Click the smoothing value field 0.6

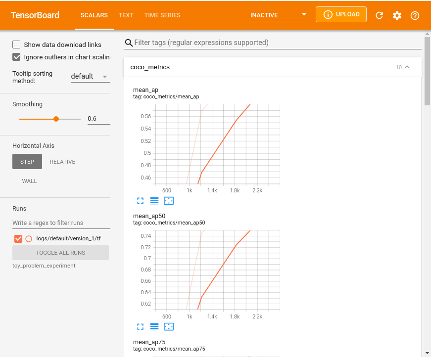(98, 119)
